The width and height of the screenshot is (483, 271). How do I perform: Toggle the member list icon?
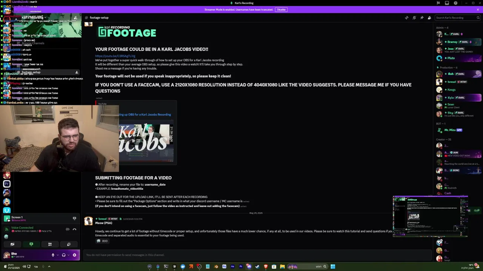pos(429,18)
